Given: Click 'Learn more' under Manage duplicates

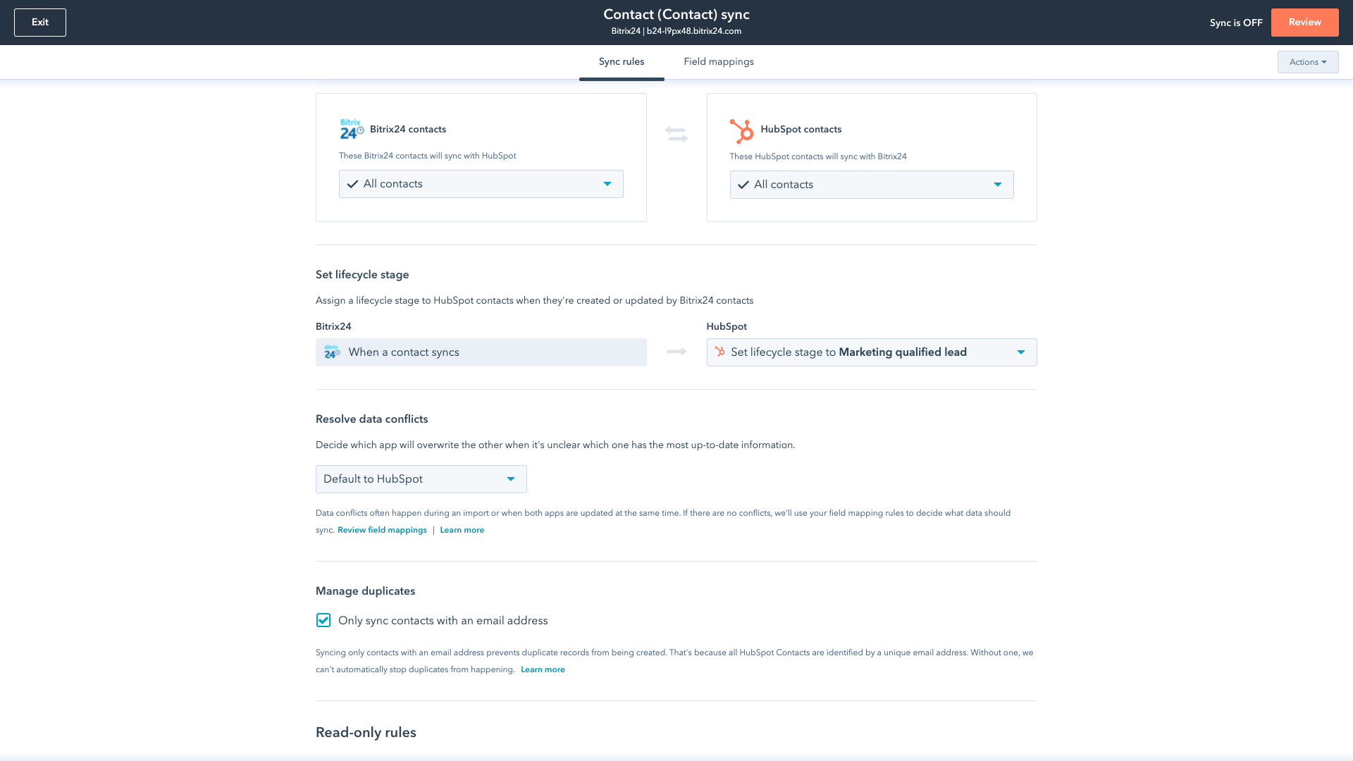Looking at the screenshot, I should [543, 669].
